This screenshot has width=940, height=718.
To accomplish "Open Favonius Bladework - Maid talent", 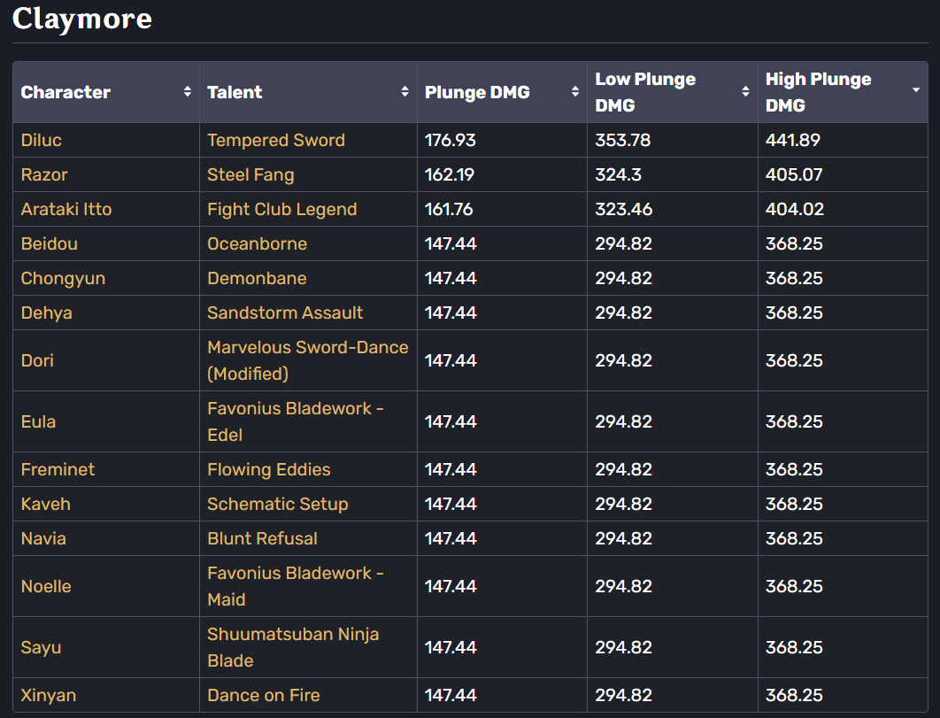I will (x=295, y=586).
